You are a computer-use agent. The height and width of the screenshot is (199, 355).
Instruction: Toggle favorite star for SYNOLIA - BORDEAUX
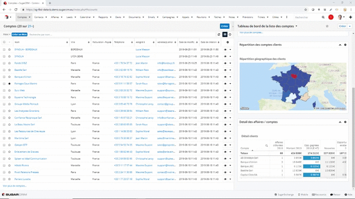[9, 49]
